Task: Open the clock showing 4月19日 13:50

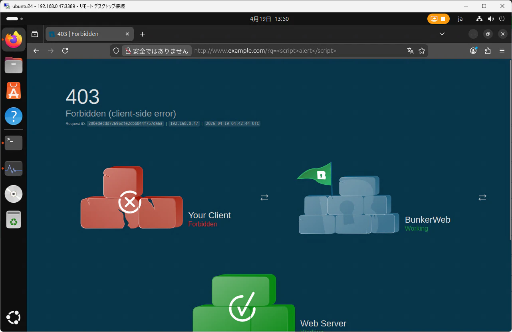Action: pyautogui.click(x=269, y=19)
